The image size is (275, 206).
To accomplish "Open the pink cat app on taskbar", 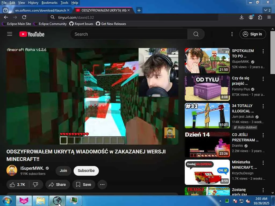I will [x=24, y=201].
